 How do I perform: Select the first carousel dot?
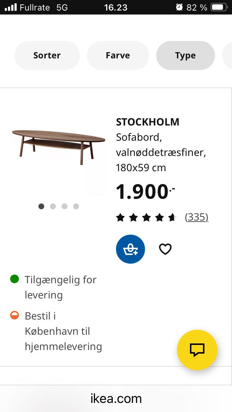pyautogui.click(x=41, y=206)
